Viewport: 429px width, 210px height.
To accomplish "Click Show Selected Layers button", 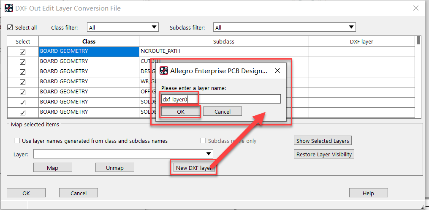I will [323, 141].
